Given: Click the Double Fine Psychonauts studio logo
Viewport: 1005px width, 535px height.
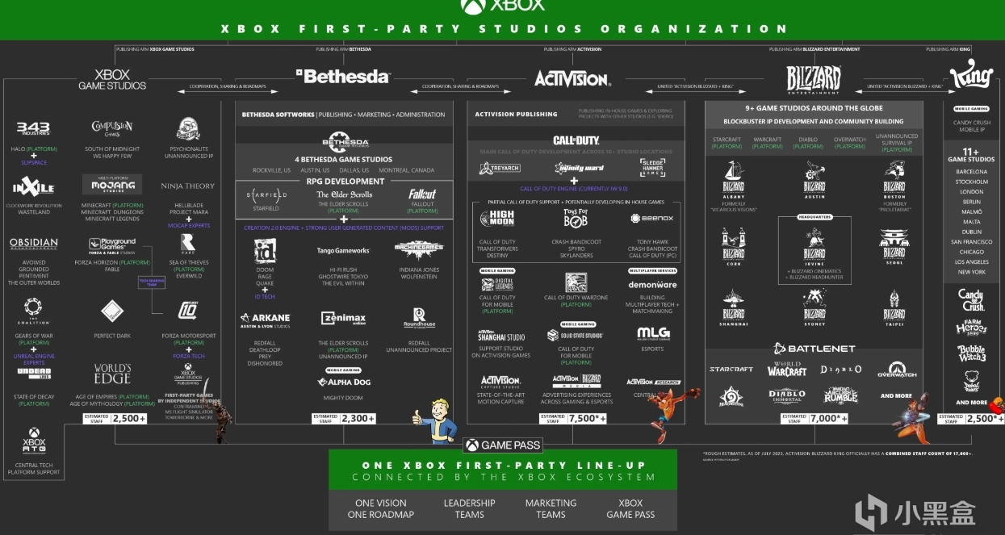Looking at the screenshot, I should [188, 128].
